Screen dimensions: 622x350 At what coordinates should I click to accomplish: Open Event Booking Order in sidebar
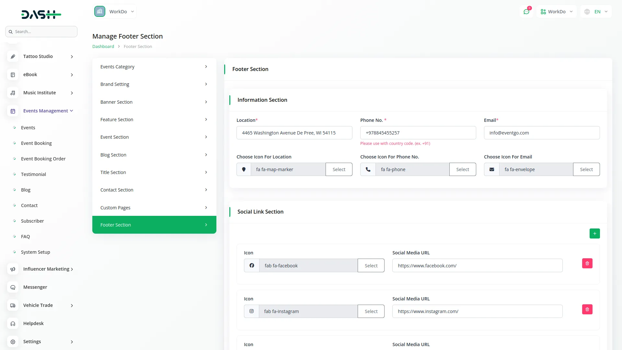(43, 159)
